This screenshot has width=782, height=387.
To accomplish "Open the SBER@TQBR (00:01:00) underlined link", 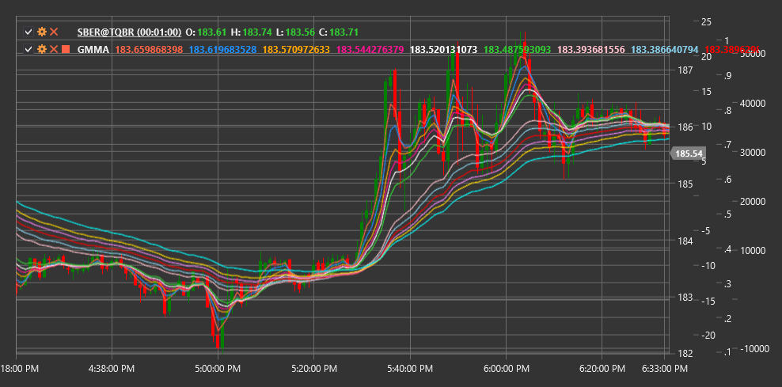I will [129, 32].
